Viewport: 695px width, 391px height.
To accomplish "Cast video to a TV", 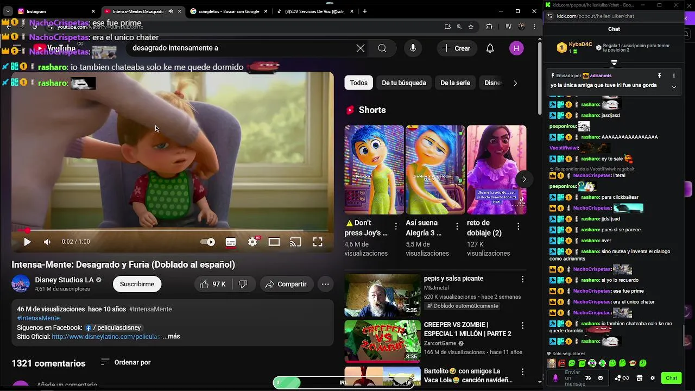I will [295, 242].
